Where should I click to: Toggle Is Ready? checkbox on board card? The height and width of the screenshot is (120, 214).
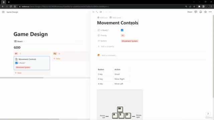click(16, 63)
